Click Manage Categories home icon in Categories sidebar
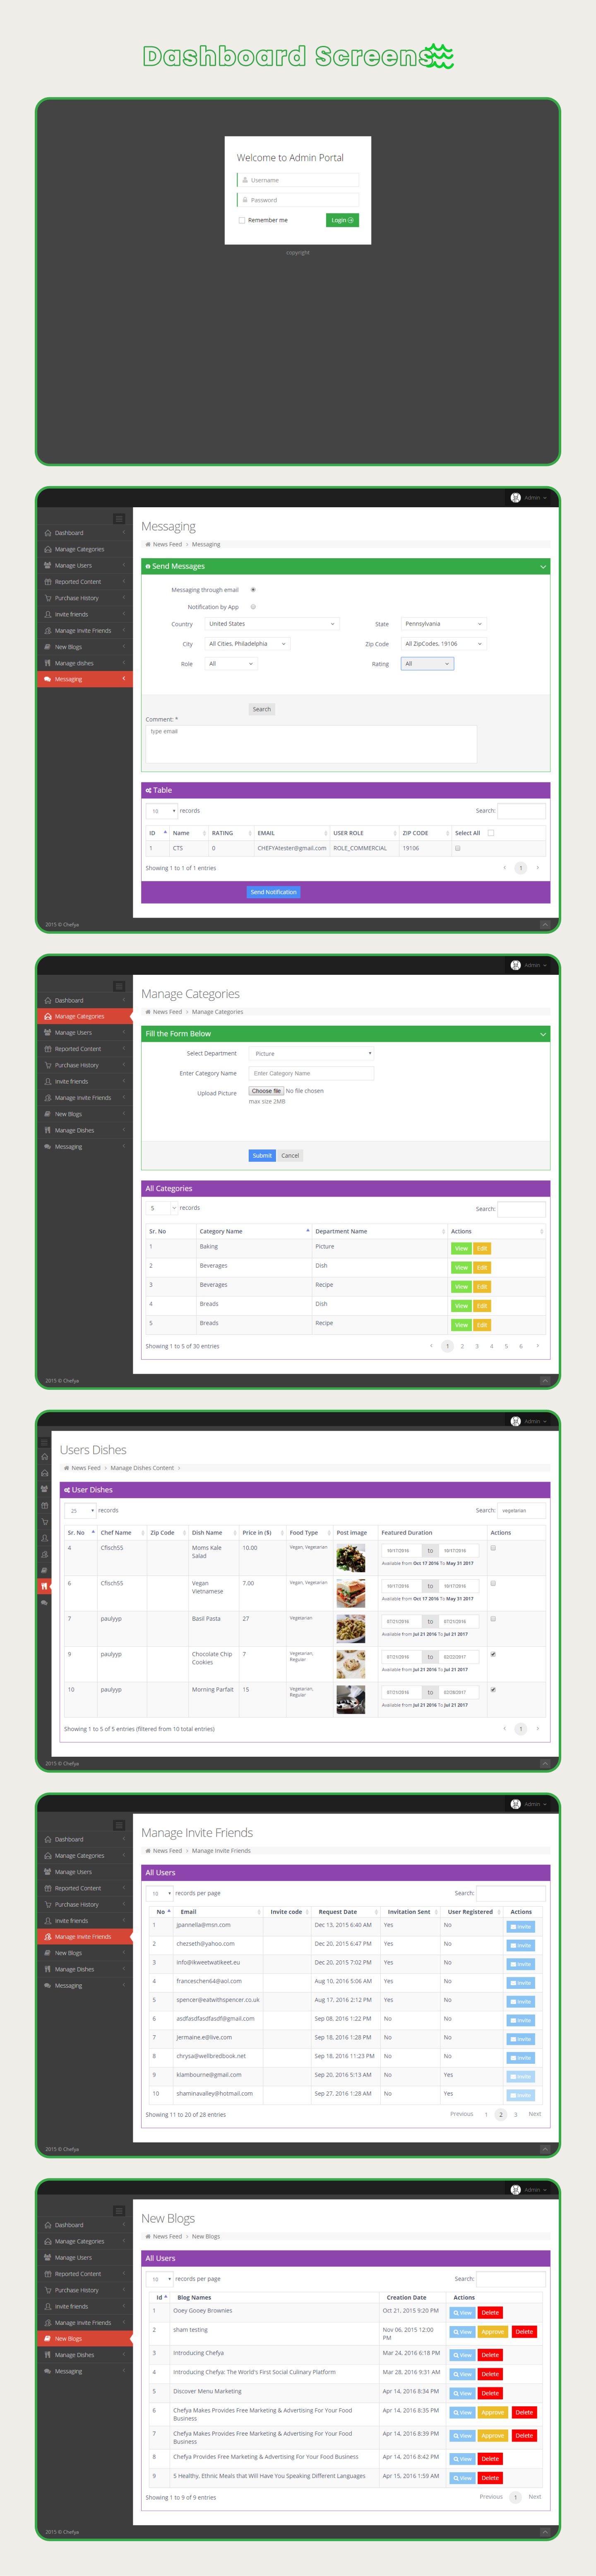The height and width of the screenshot is (2576, 596). point(47,1016)
